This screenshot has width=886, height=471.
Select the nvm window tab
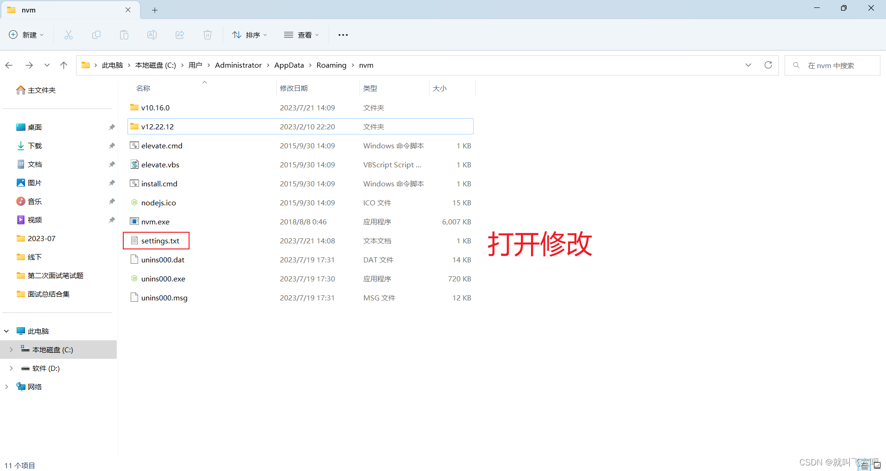click(x=70, y=10)
